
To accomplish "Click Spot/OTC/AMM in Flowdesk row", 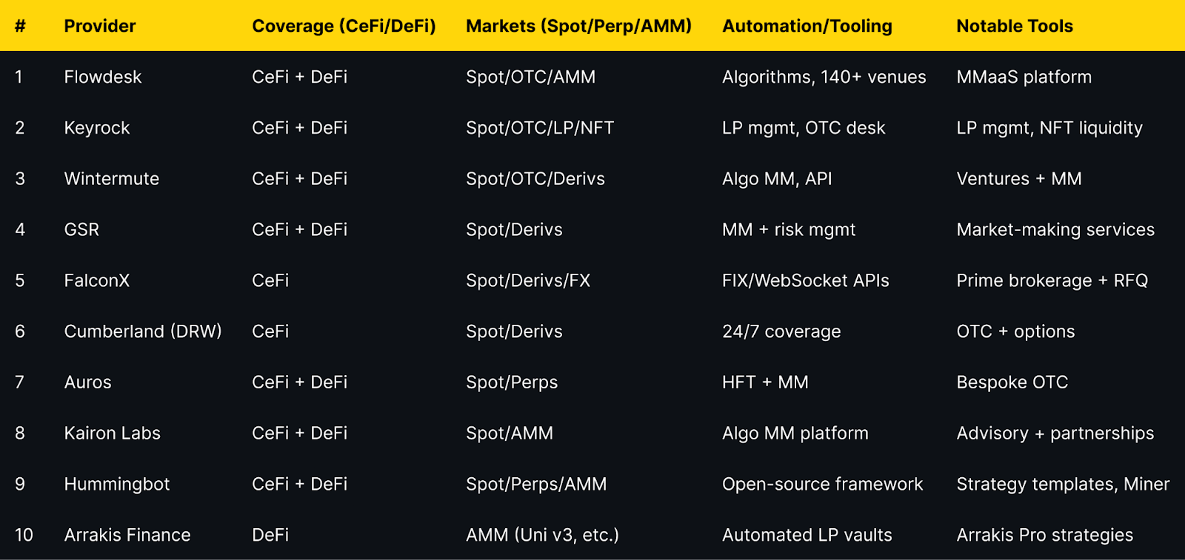I will pos(530,77).
